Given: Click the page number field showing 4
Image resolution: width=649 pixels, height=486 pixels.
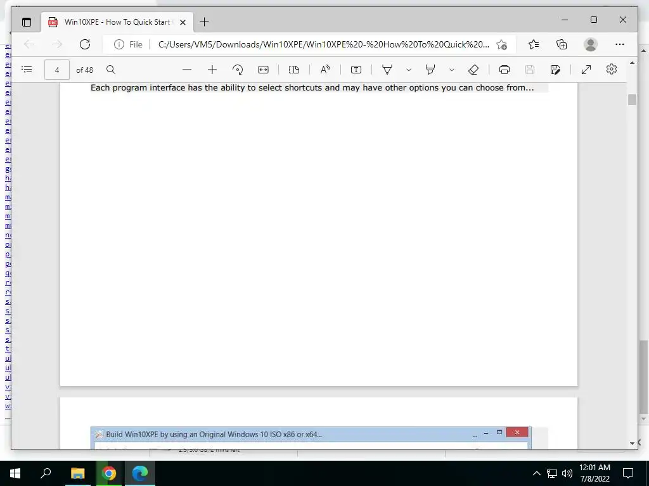Looking at the screenshot, I should (57, 70).
